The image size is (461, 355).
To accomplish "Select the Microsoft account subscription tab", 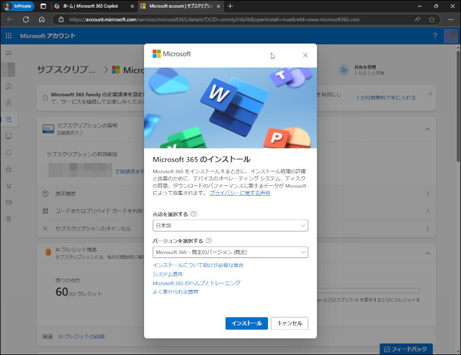I will click(180, 6).
